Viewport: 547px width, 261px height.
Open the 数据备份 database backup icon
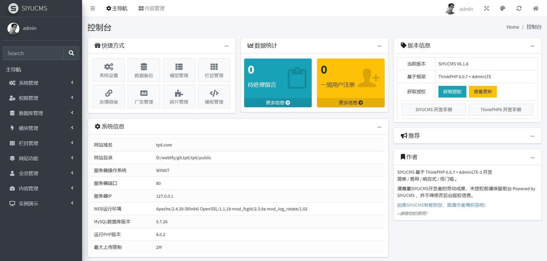click(144, 70)
